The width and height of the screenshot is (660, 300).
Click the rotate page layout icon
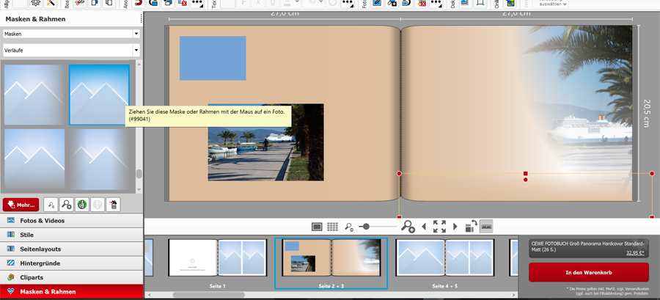pos(471,227)
